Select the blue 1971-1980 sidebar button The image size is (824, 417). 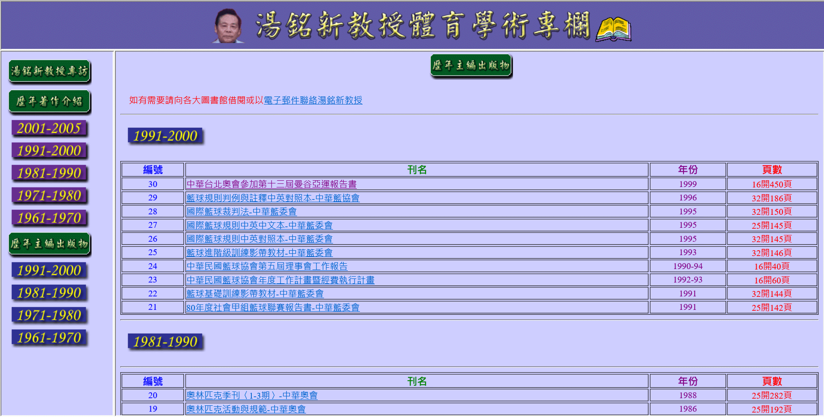(49, 316)
